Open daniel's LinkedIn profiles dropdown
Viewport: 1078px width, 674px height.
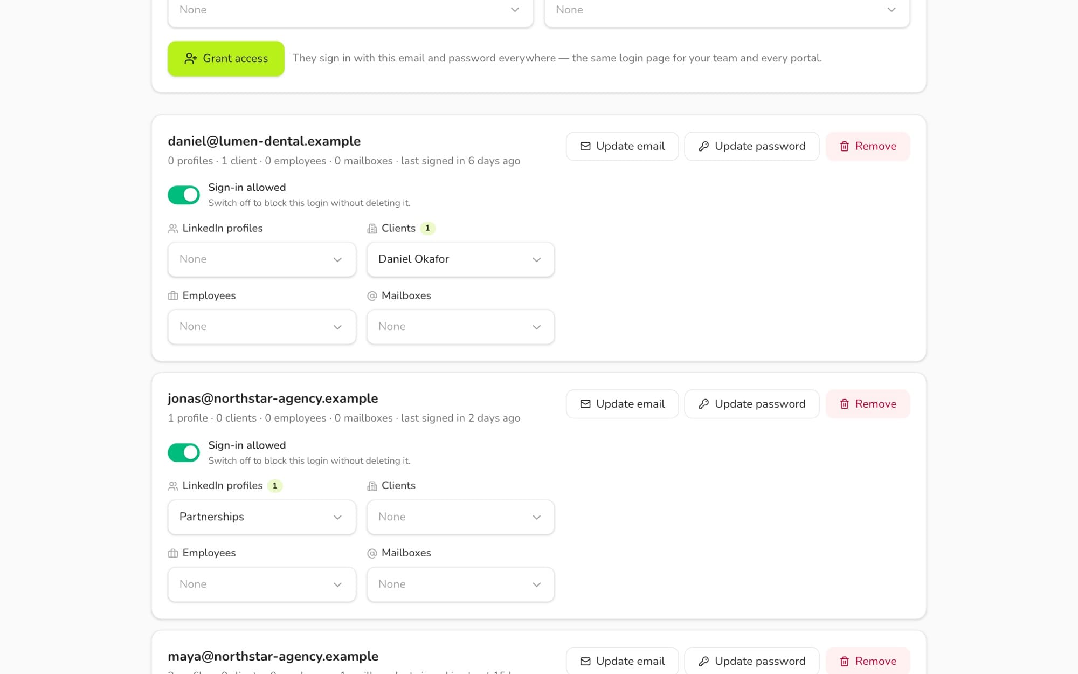tap(262, 259)
